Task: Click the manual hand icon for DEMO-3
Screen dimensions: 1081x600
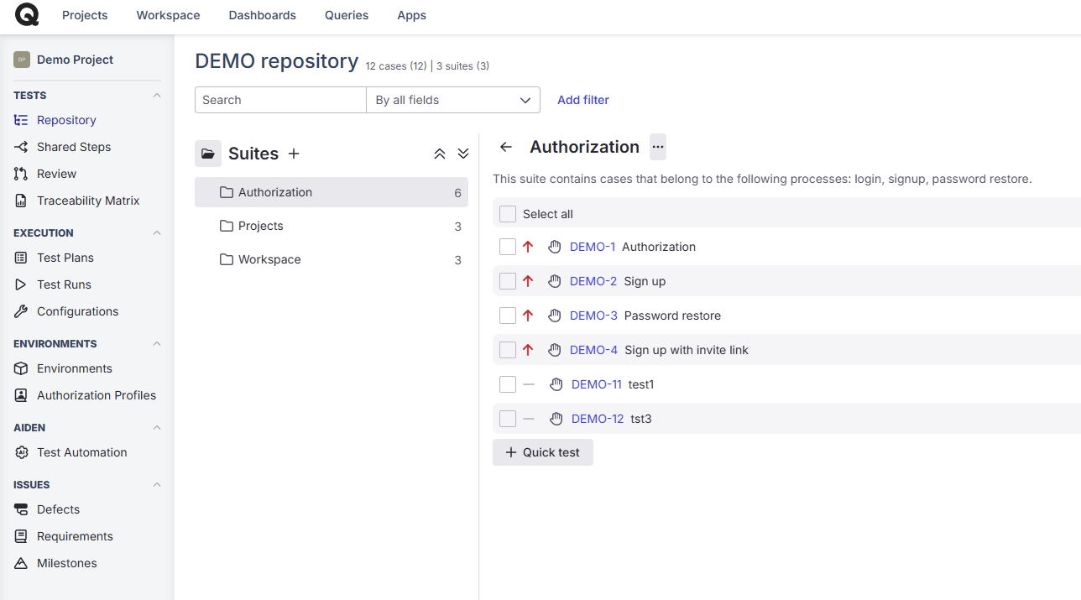Action: [555, 316]
